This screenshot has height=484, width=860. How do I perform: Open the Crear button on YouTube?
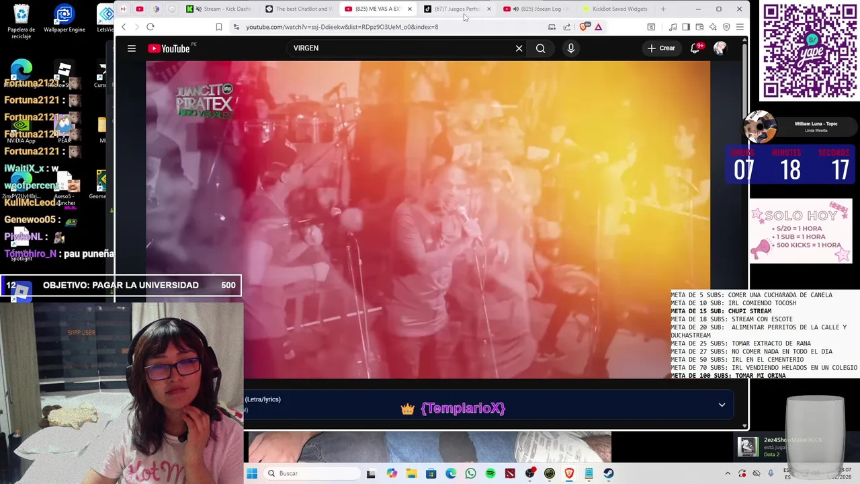click(661, 48)
